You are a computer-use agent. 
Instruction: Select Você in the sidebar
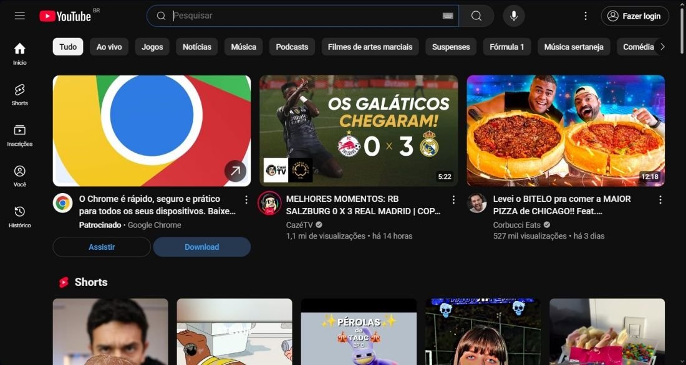pyautogui.click(x=19, y=171)
